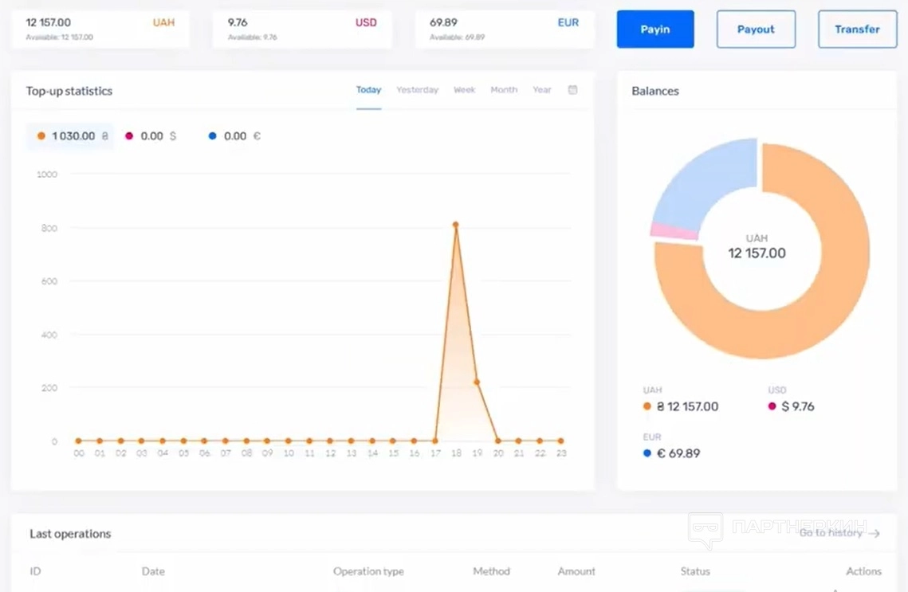The height and width of the screenshot is (592, 908).
Task: Click the pink USD donut segment
Action: [x=674, y=231]
